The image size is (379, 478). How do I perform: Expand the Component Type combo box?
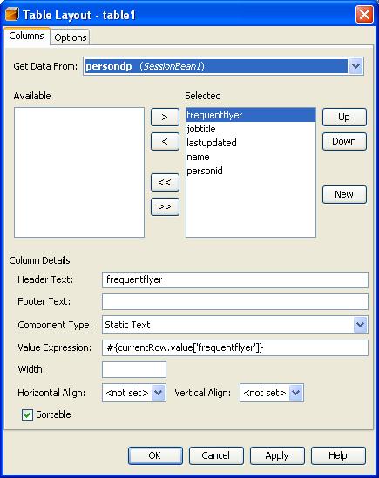360,325
